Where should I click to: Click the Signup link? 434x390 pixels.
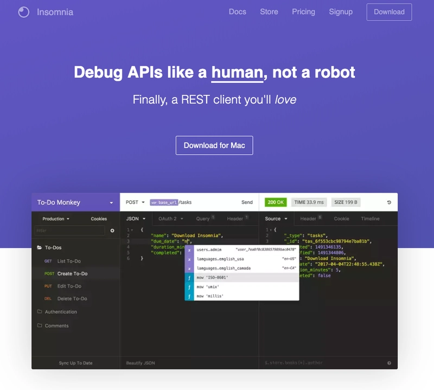click(341, 12)
